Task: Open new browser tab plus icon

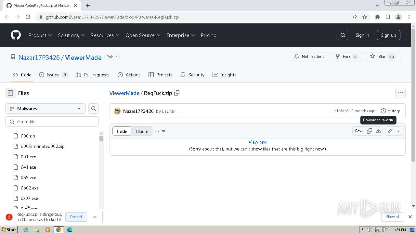Action: [x=88, y=6]
